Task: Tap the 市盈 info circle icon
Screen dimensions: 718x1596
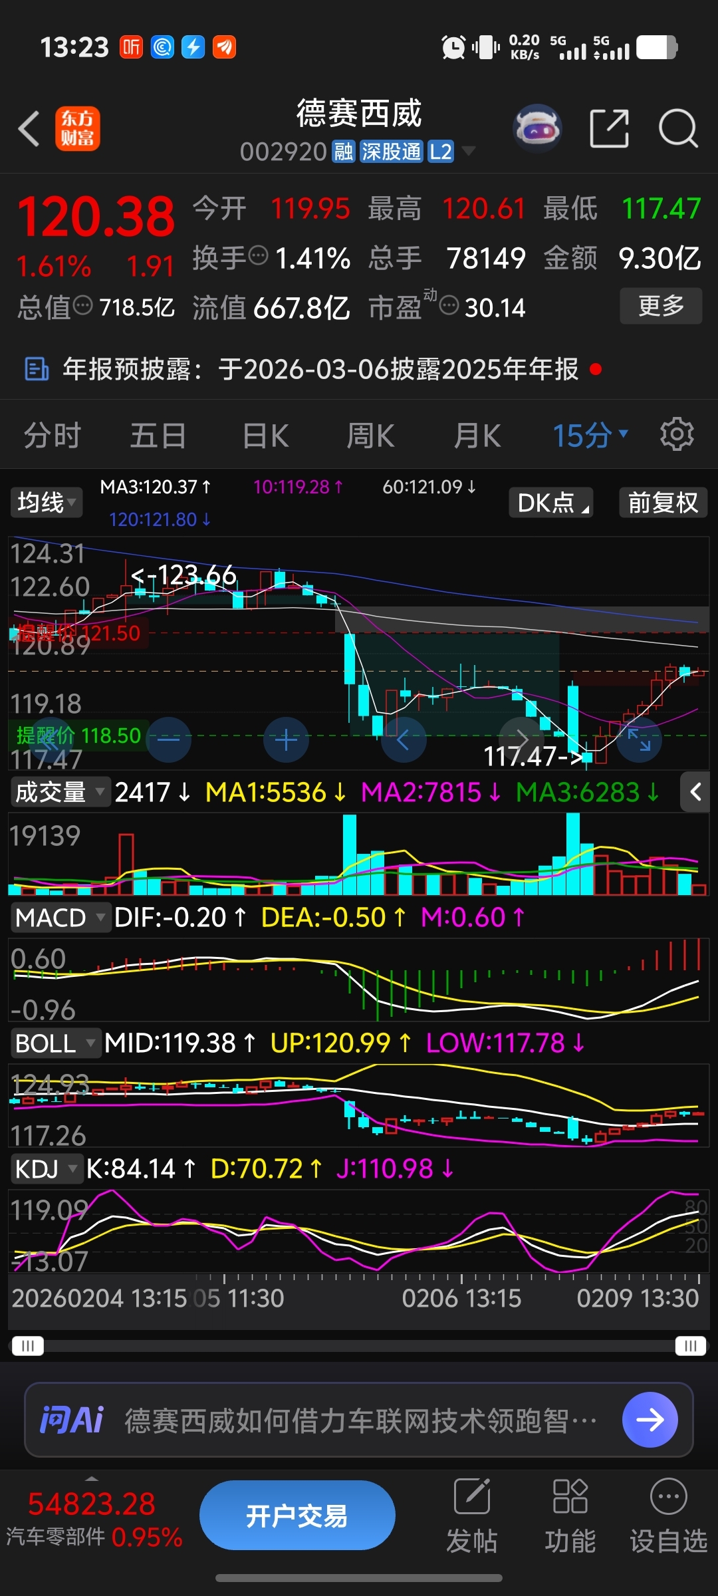Action: (449, 305)
